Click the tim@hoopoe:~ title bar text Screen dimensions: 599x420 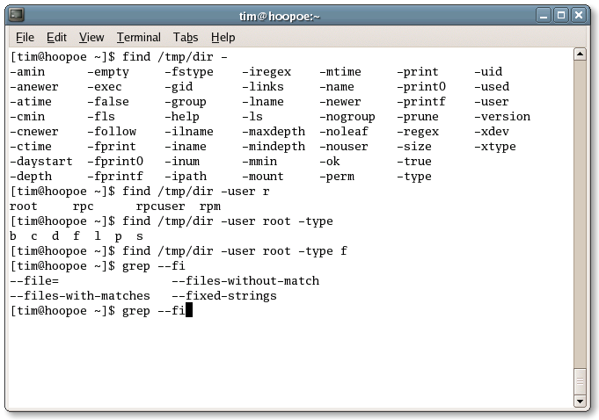point(279,17)
